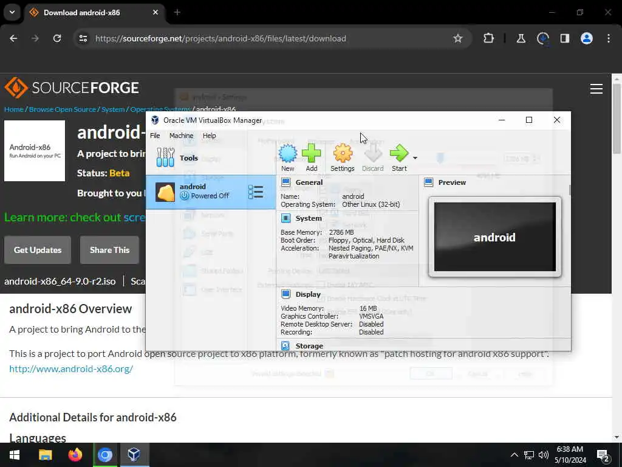The image size is (622, 467).
Task: Click the Discard toolbar icon
Action: click(x=373, y=153)
